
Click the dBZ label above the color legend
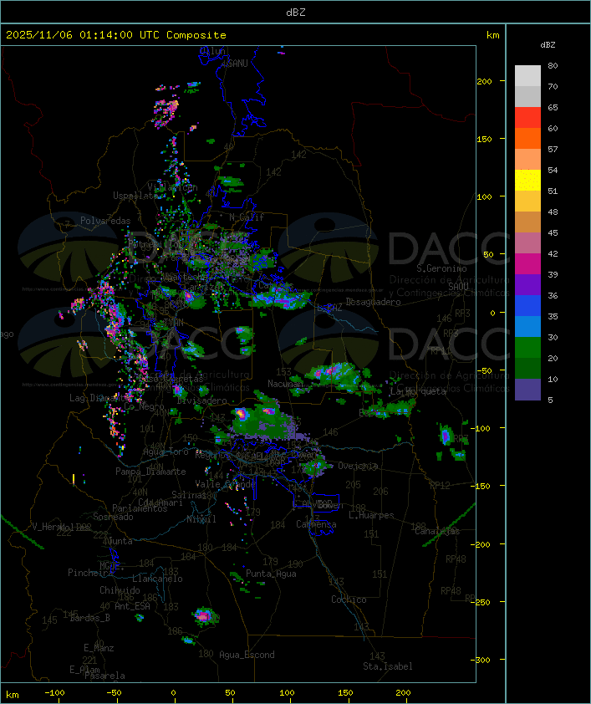[548, 45]
